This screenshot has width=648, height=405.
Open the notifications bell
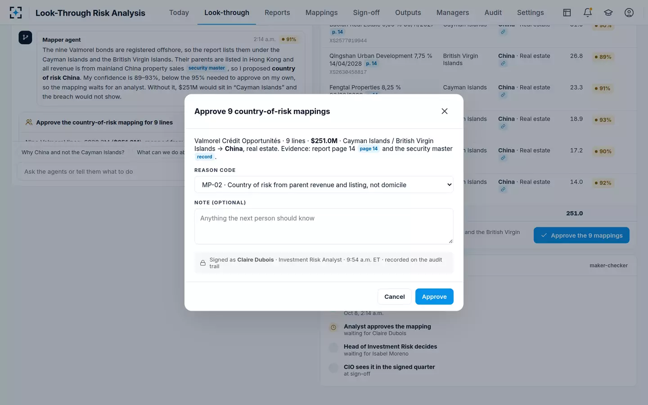[x=588, y=13]
